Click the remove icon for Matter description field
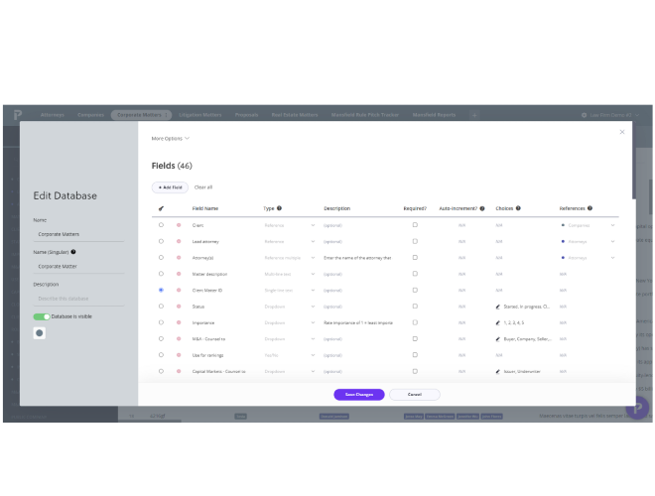655x496 pixels. 179,274
